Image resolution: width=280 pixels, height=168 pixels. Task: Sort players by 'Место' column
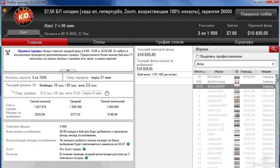(x=200, y=72)
